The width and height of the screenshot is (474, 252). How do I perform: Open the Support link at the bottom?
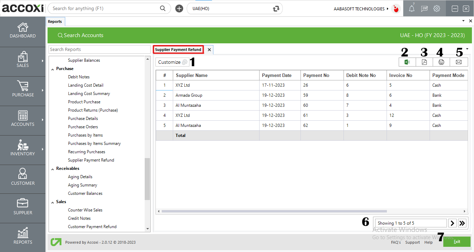413,242
